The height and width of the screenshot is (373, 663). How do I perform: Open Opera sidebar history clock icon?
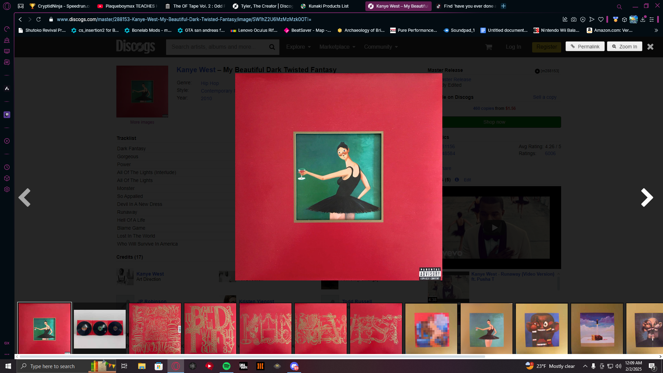coord(7,168)
